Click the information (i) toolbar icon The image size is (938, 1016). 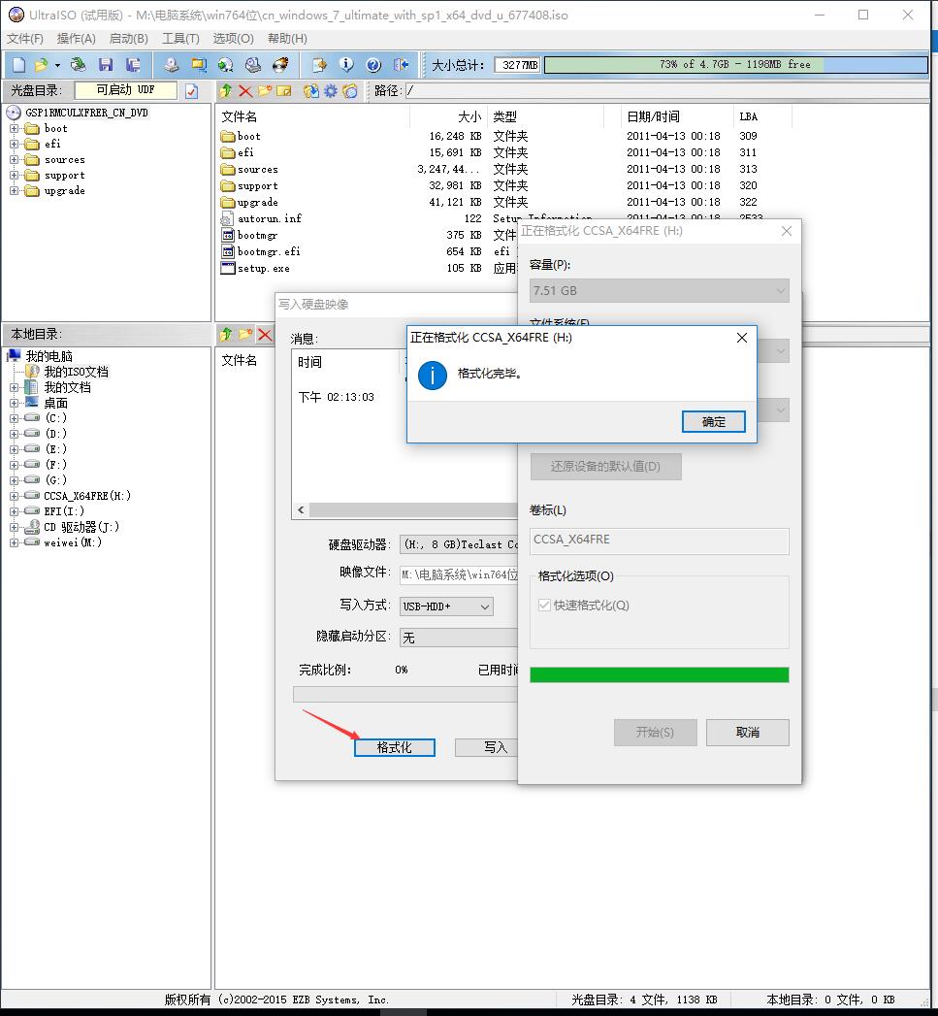point(346,64)
